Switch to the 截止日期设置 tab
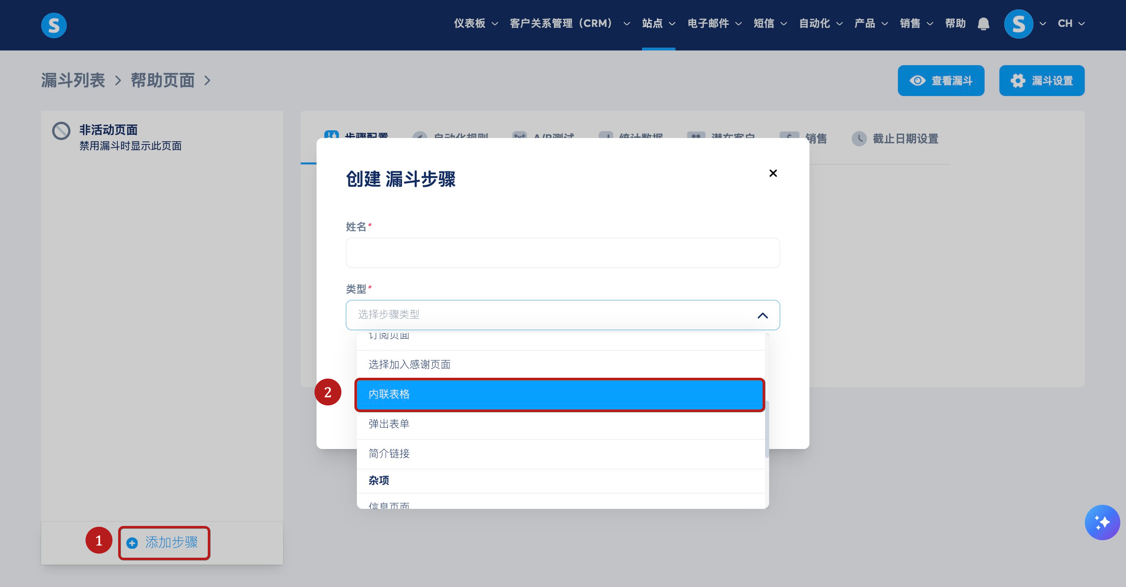 (x=905, y=139)
